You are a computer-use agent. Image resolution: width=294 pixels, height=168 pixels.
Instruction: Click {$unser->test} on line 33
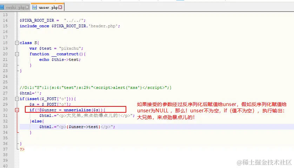point(83,127)
